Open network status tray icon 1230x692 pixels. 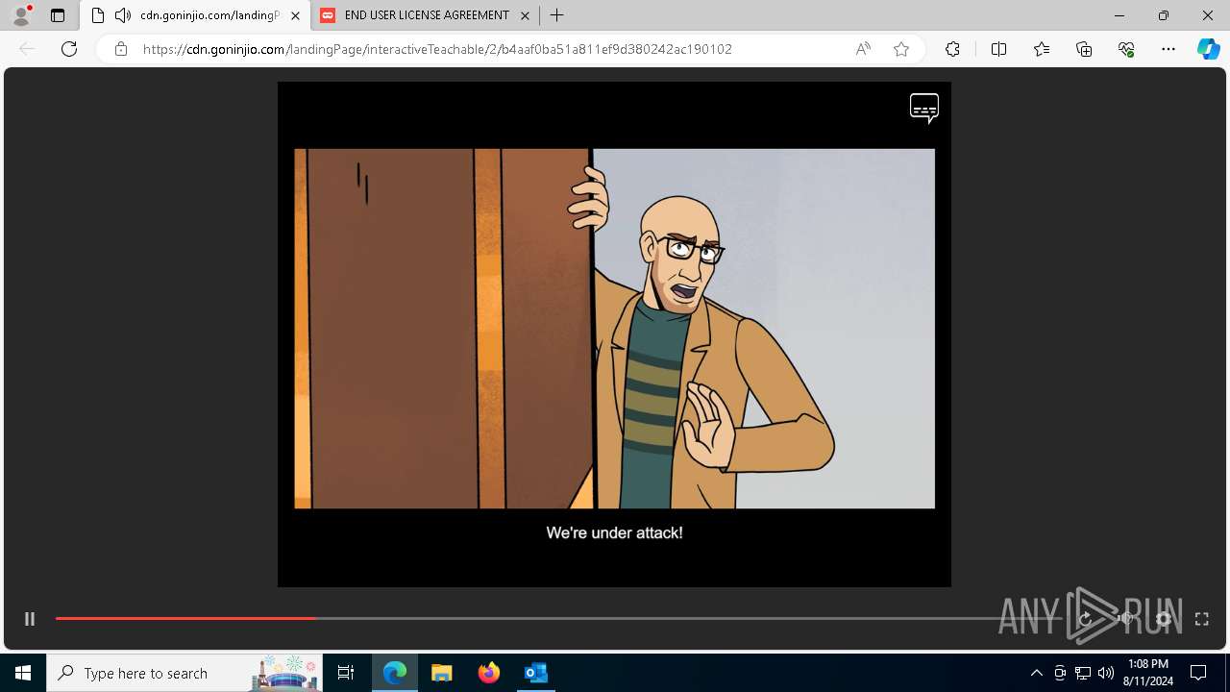click(x=1083, y=673)
